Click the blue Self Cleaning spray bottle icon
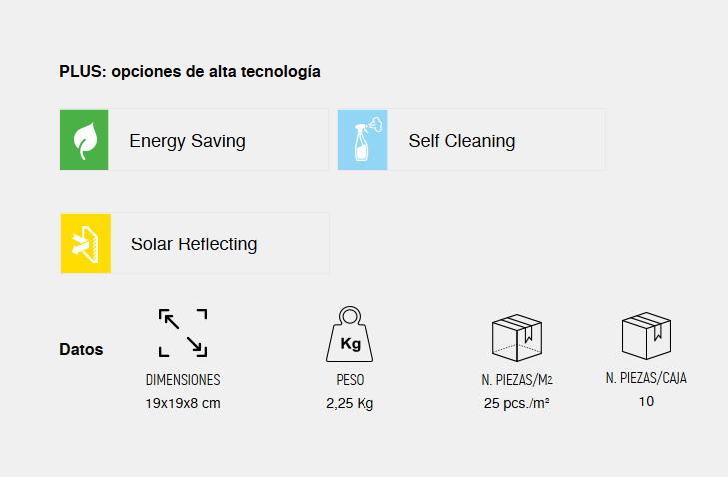This screenshot has width=728, height=477. pyautogui.click(x=363, y=140)
